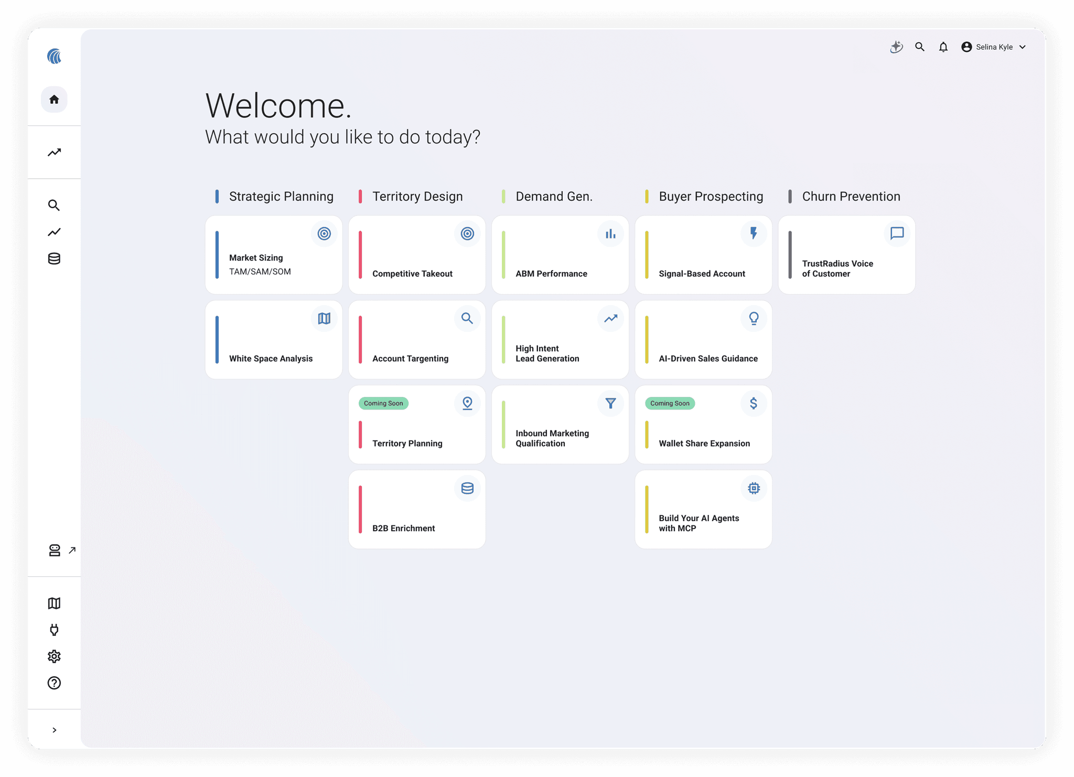Expand the Selina Kyle user dropdown
1074x777 pixels.
click(994, 47)
